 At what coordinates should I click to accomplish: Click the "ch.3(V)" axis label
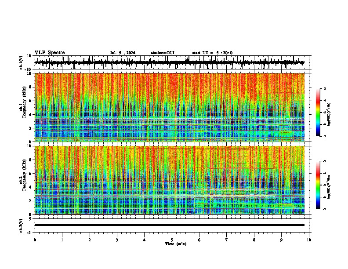pos(21,226)
